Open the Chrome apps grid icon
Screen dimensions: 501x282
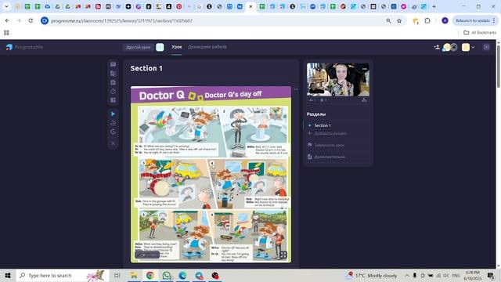tap(6, 33)
